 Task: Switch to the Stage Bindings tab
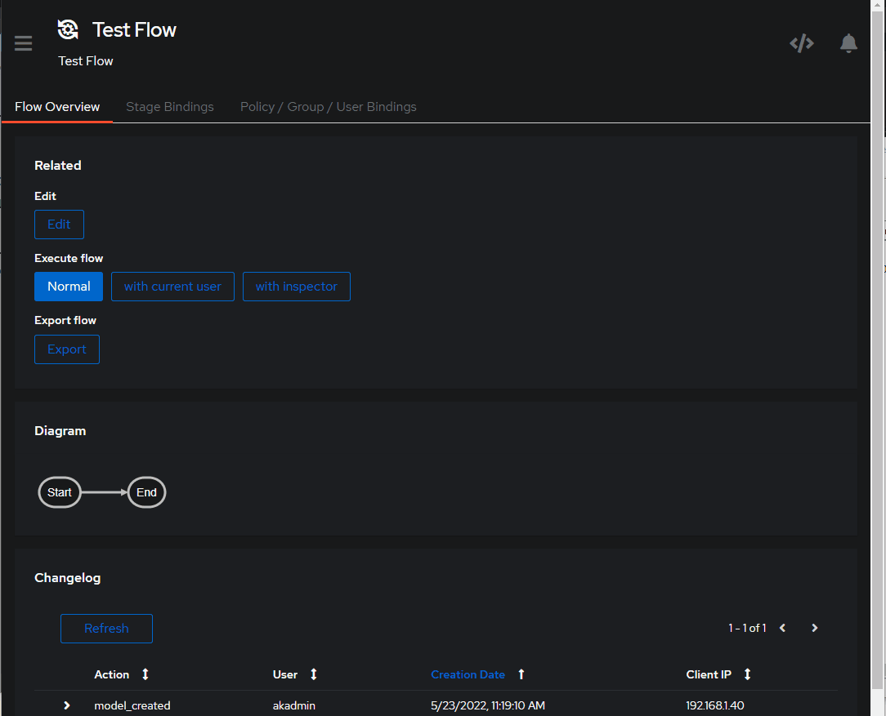coord(169,106)
